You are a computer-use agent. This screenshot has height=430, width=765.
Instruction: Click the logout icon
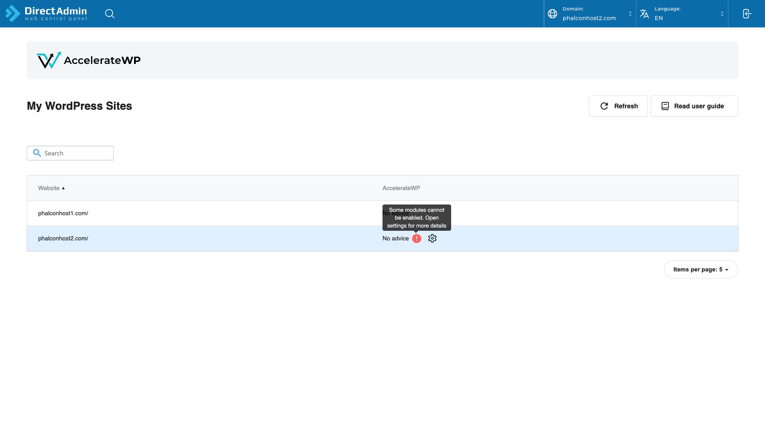pyautogui.click(x=747, y=14)
